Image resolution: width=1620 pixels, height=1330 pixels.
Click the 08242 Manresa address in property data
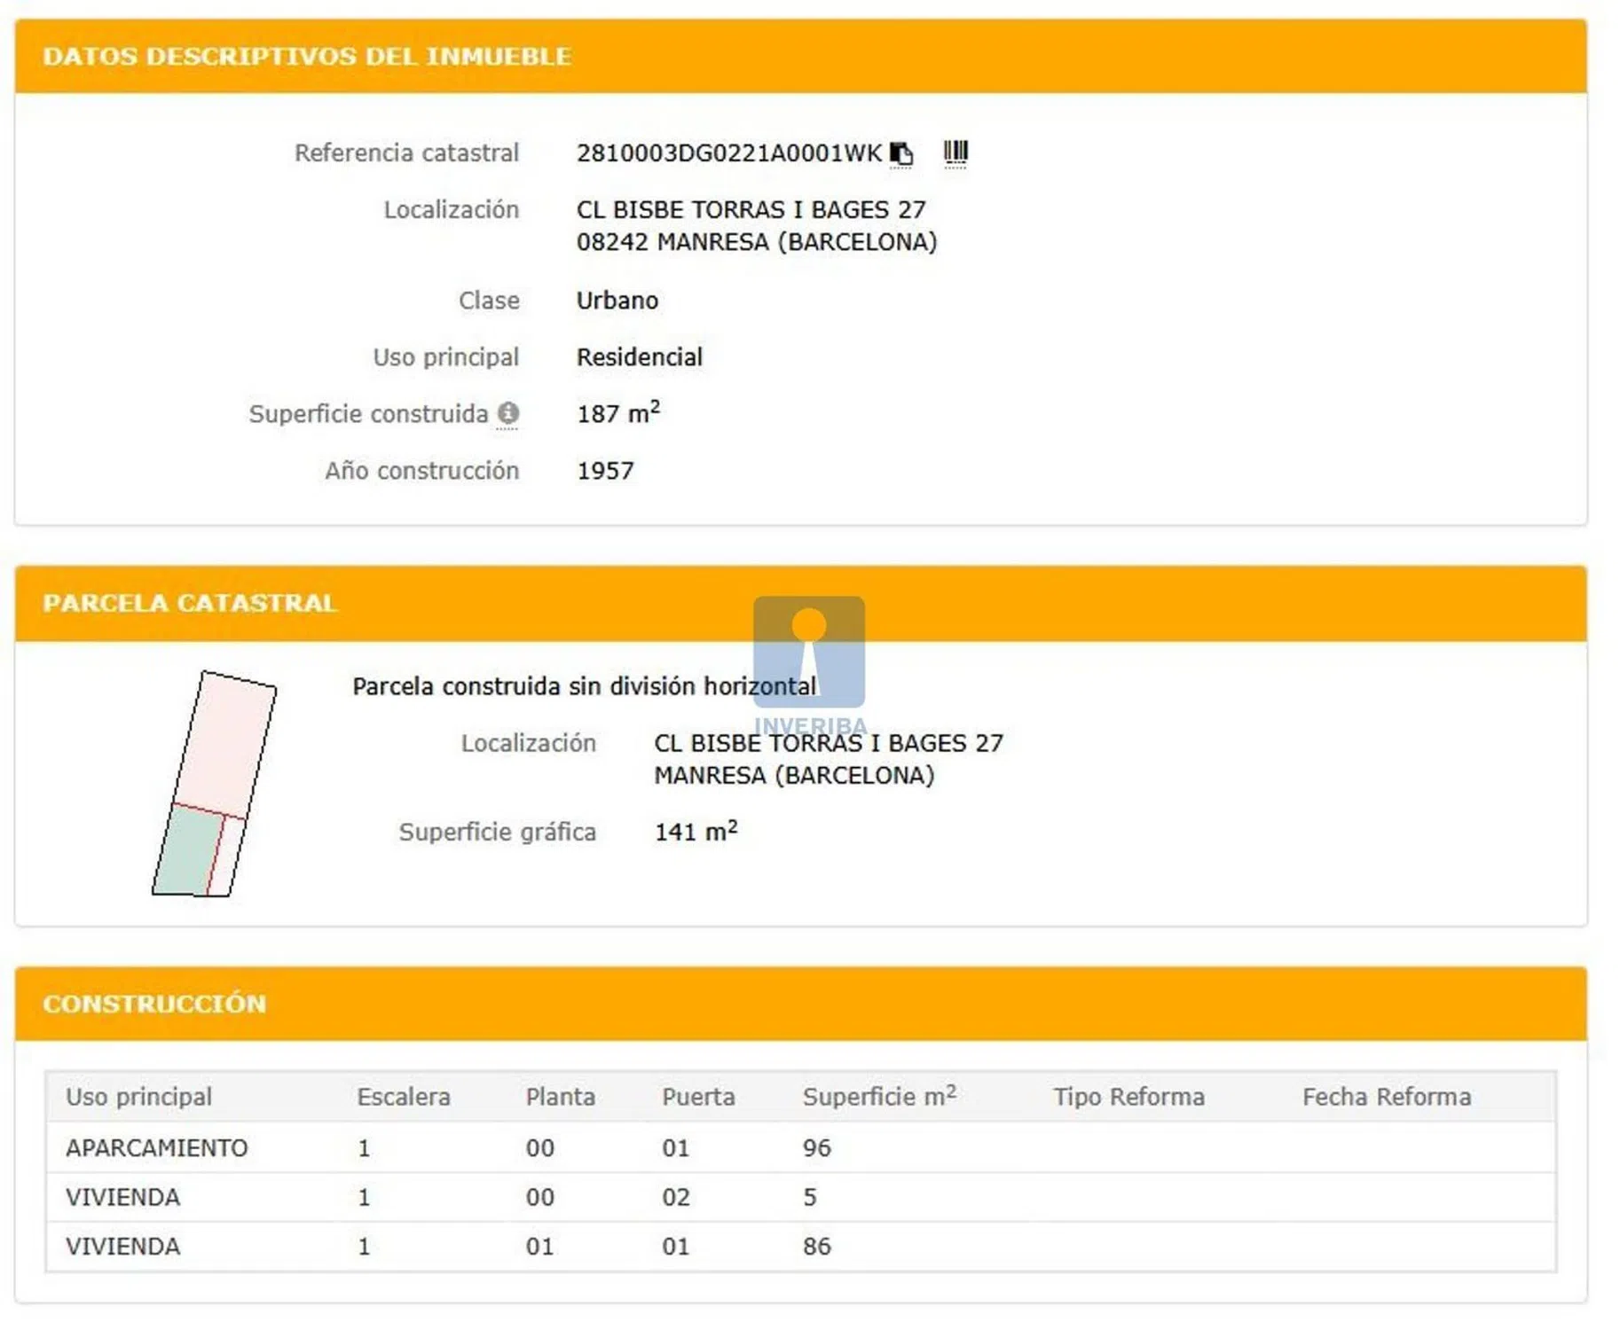[x=756, y=242]
